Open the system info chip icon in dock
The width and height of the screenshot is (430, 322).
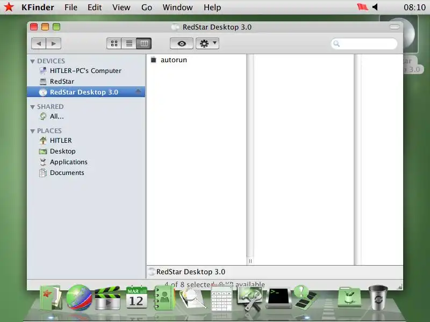(305, 297)
